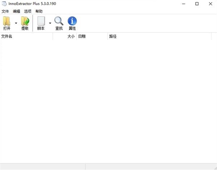
Task: Show 属性 (Properties) info icon
Action: tap(72, 21)
